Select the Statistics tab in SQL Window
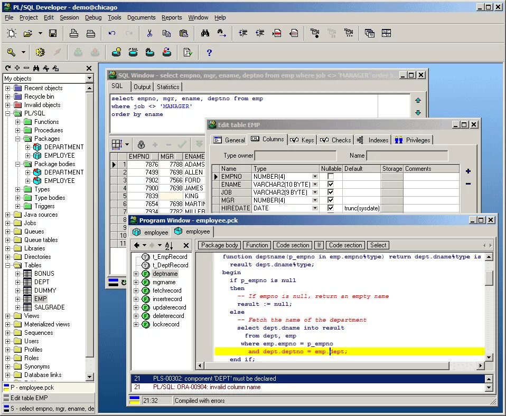The image size is (506, 416). (x=168, y=86)
